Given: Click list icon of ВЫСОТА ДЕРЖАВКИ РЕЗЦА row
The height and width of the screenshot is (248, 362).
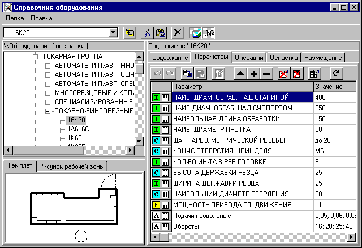Looking at the screenshot, I should 165,173.
